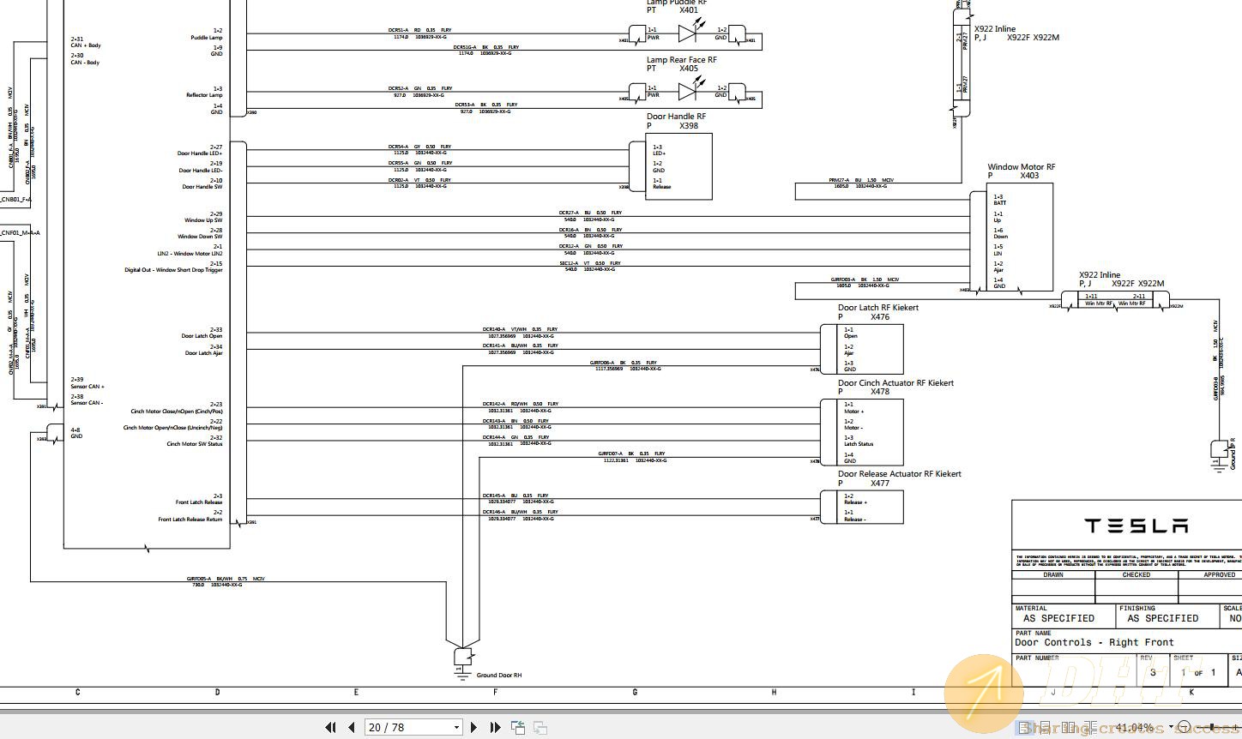The height and width of the screenshot is (739, 1242).
Task: Click wire label 'DCR140-A VT/WH 0.35 FLRY'
Action: tap(520, 329)
